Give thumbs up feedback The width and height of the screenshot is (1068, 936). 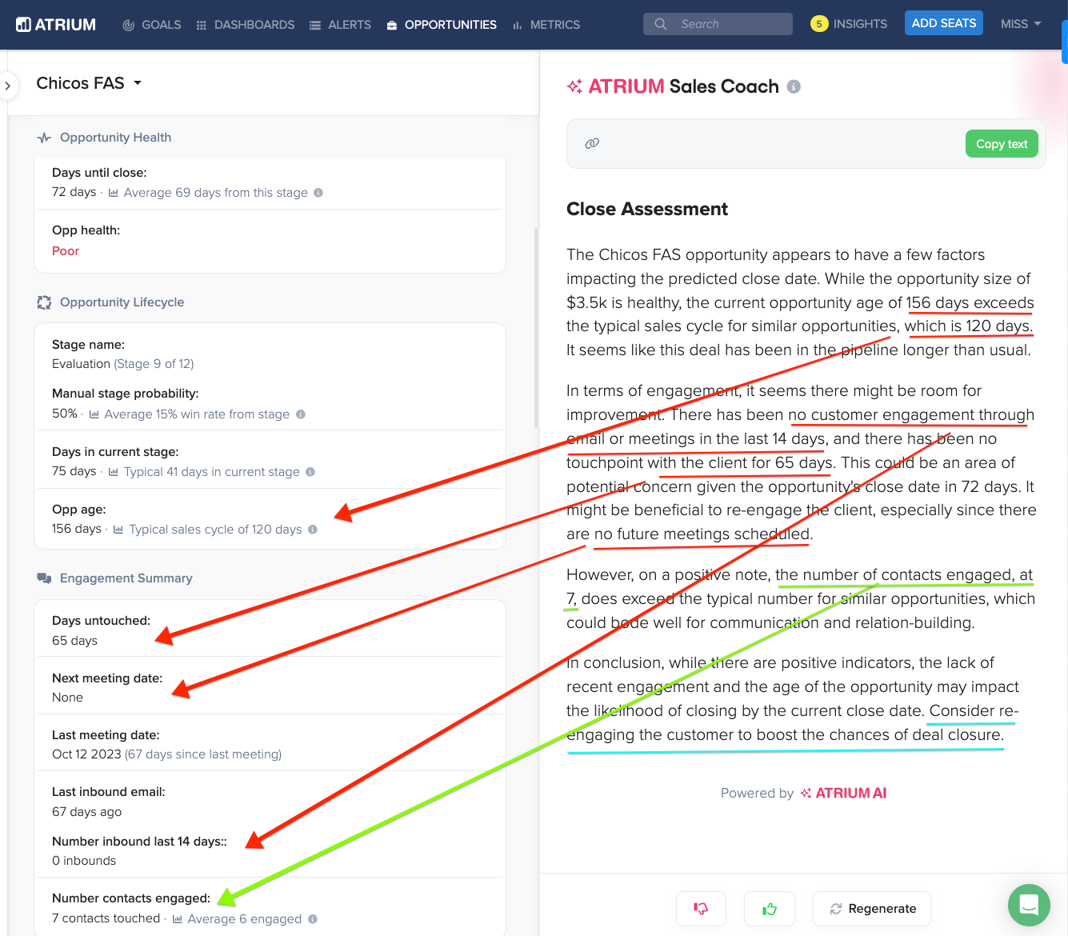[770, 909]
